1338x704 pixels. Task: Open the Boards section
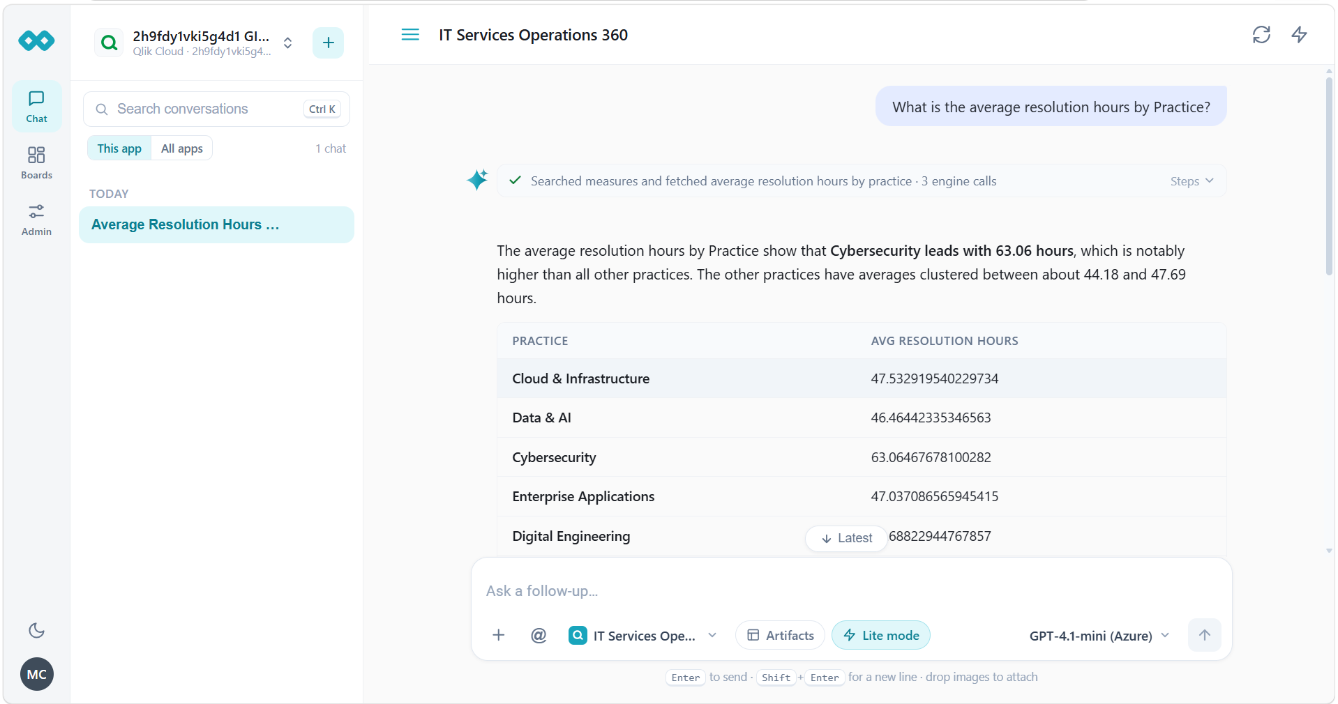37,163
